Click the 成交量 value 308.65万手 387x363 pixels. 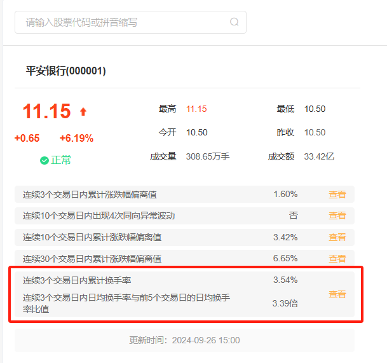point(208,156)
